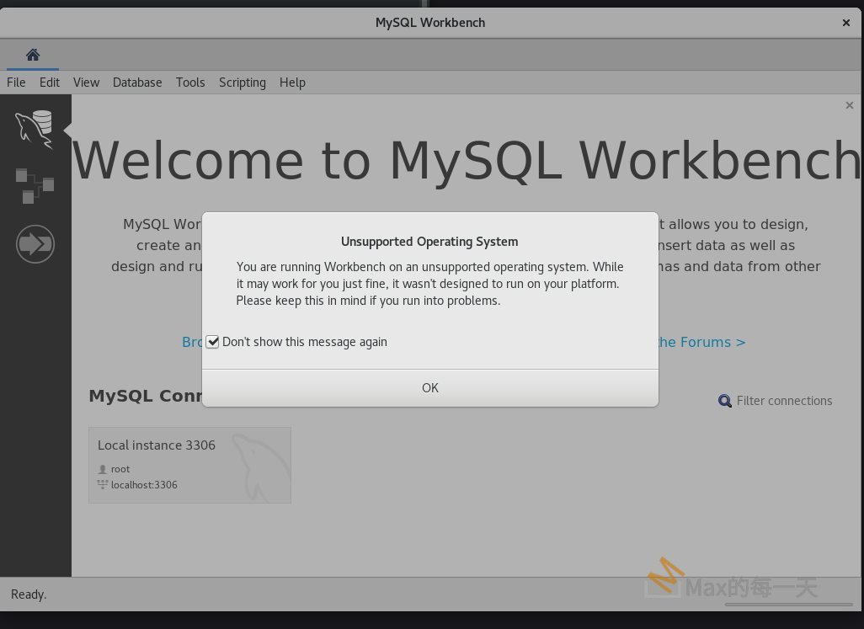Open the Tools menu
Screen dimensions: 864x629
190,82
